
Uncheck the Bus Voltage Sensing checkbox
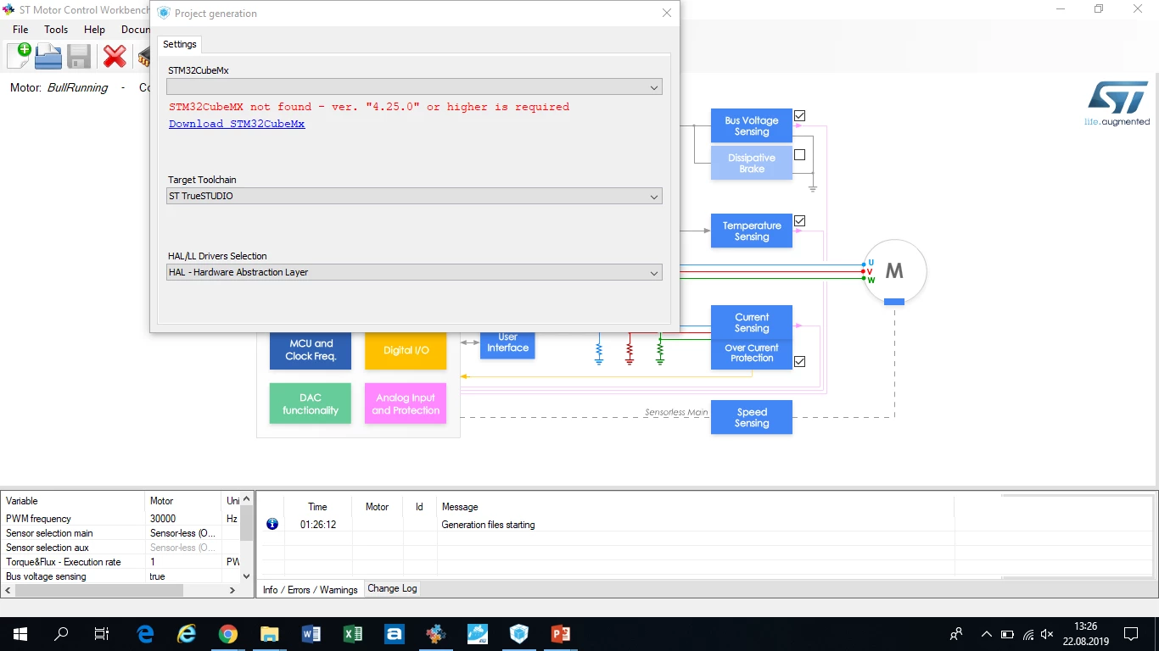pos(799,116)
